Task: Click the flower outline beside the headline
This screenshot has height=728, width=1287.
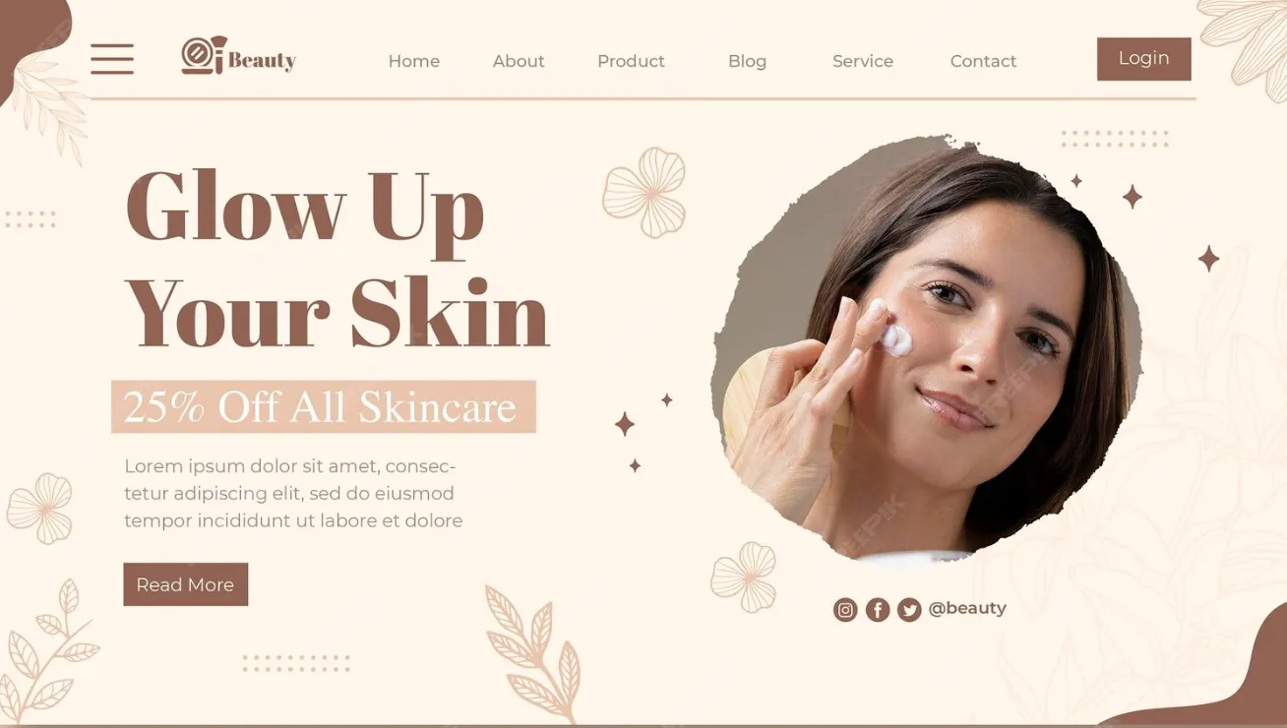Action: [x=644, y=193]
